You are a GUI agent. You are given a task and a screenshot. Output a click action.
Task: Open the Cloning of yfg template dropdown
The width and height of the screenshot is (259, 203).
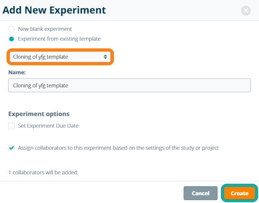click(60, 57)
